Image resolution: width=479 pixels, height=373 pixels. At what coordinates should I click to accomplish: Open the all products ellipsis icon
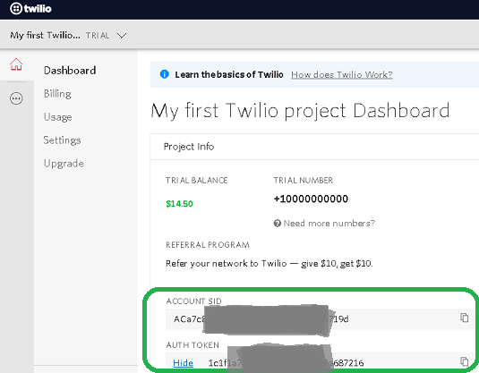point(16,98)
